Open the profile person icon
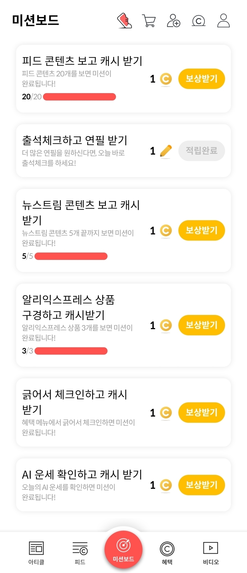Image resolution: width=247 pixels, height=573 pixels. 223,21
